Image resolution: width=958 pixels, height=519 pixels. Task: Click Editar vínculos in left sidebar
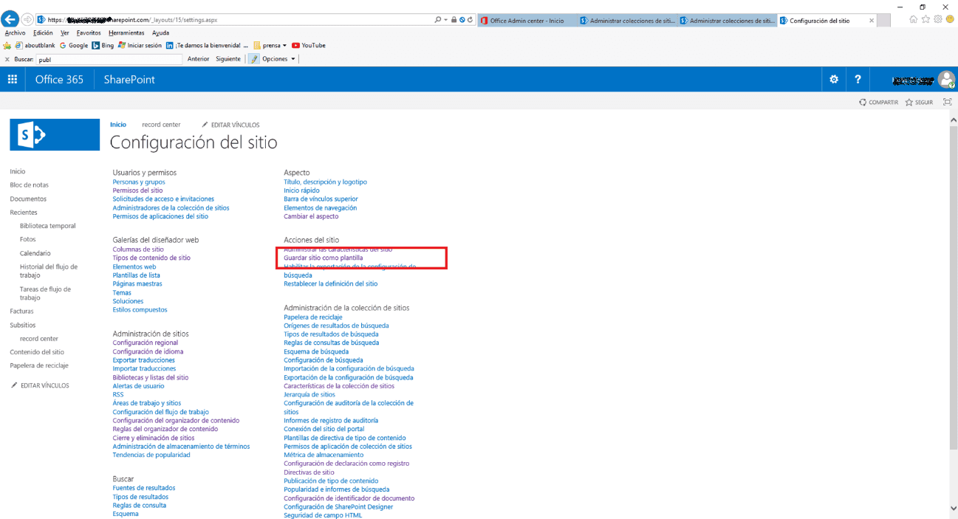tap(40, 386)
